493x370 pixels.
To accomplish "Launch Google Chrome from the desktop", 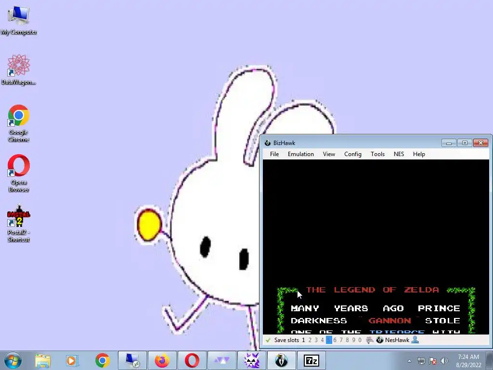I will point(19,123).
